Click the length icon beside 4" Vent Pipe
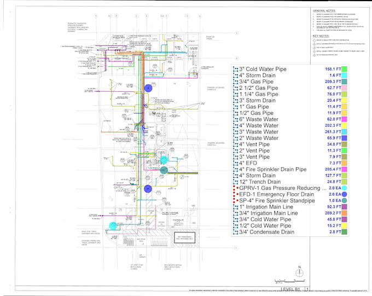This screenshot has height=296, width=372. point(236,144)
